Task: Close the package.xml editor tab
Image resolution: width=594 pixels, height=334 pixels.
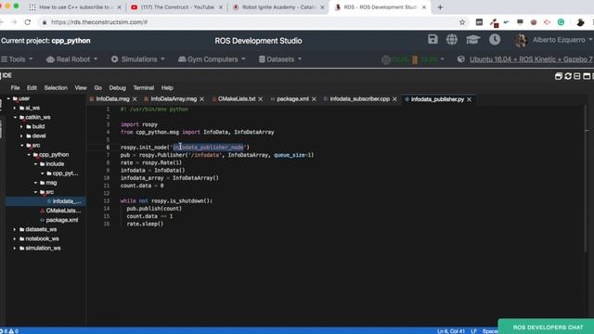Action: coord(314,99)
